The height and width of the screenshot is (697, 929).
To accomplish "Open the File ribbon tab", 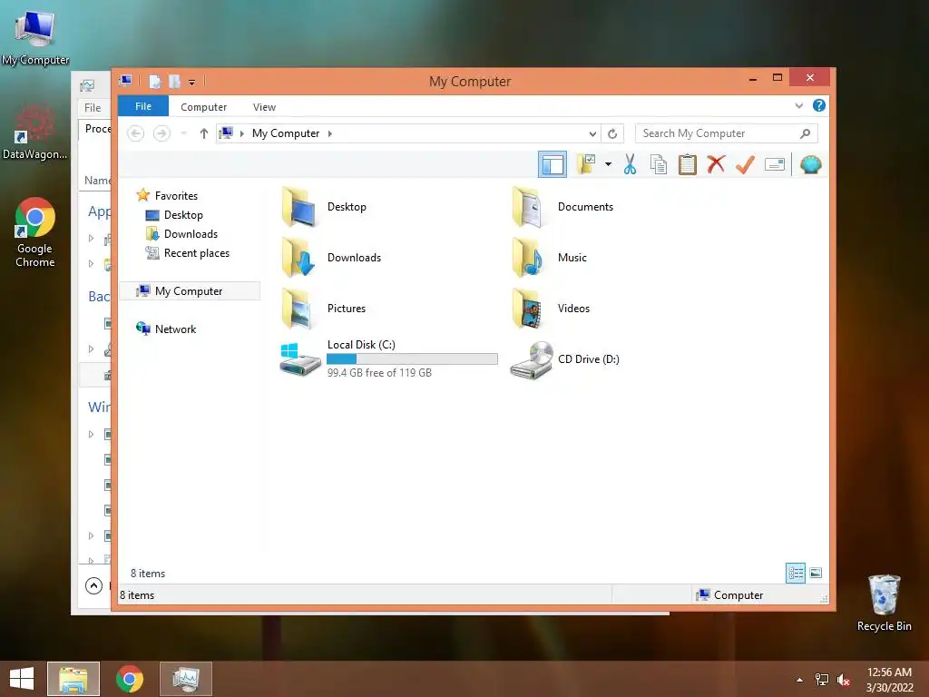I will pyautogui.click(x=143, y=106).
